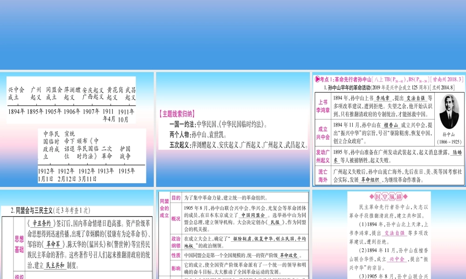Click the 目的 row label
Viewport: 466px width, 279px height.
tap(176, 198)
